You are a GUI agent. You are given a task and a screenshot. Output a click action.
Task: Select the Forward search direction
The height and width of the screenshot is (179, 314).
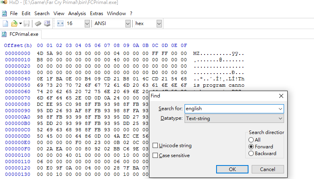pyautogui.click(x=251, y=146)
